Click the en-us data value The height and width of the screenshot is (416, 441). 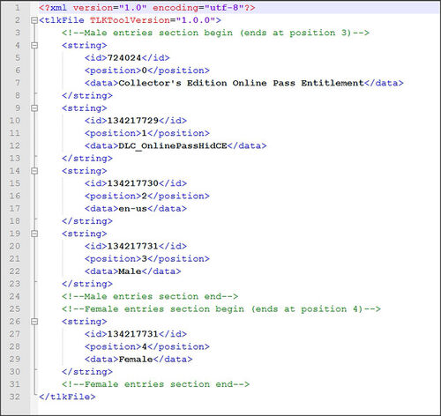point(132,209)
